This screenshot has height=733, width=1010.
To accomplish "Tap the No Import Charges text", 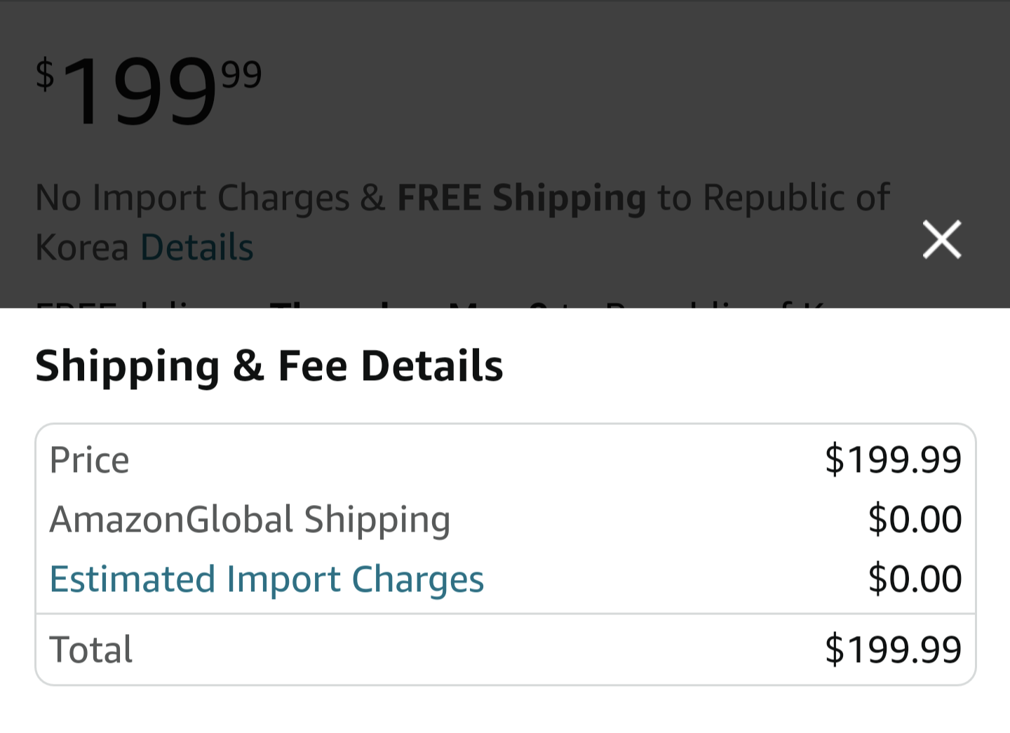I will tap(192, 198).
